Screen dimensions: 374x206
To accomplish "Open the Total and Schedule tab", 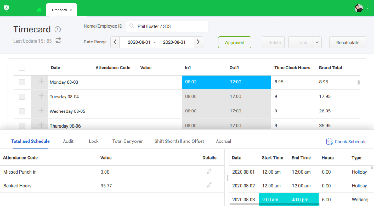I will click(x=30, y=141).
